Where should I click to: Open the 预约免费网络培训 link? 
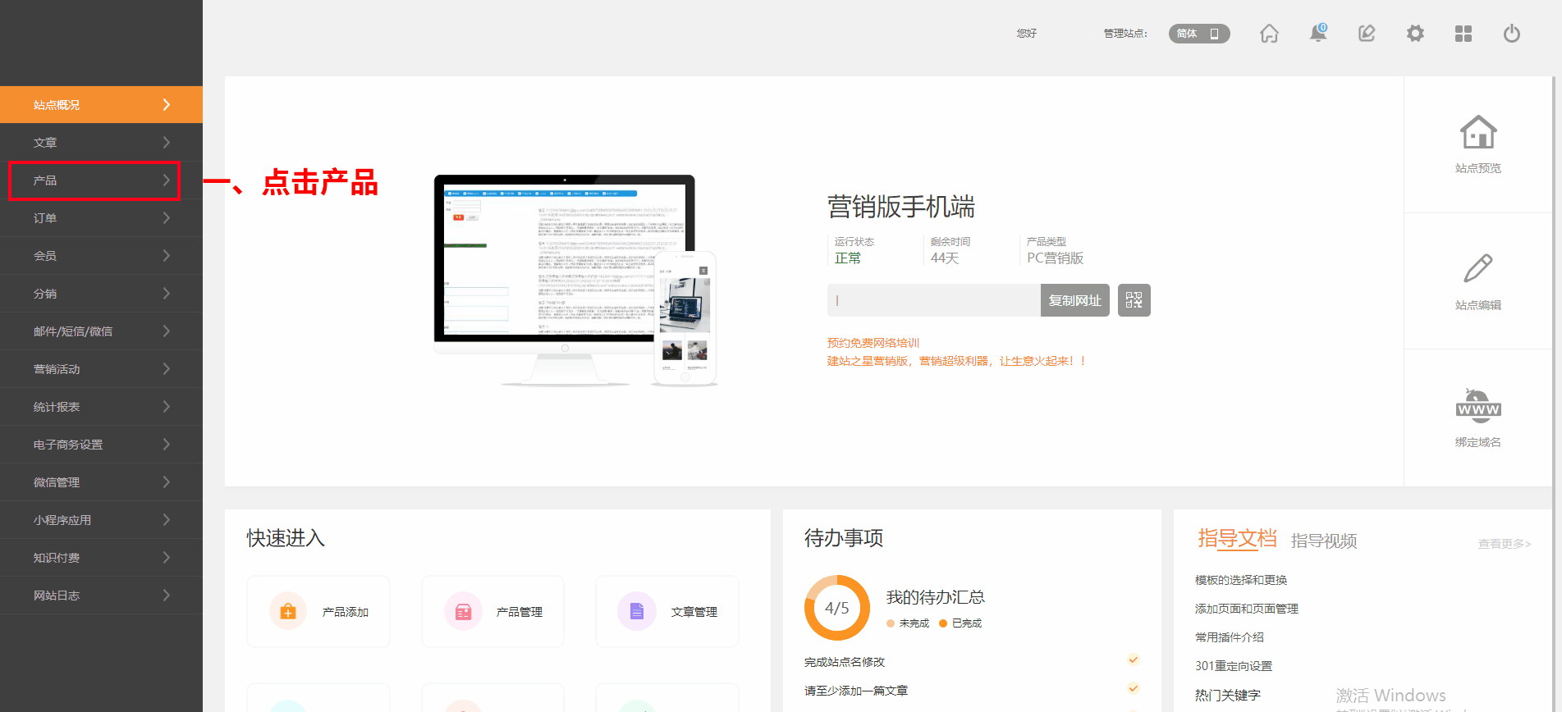[873, 343]
